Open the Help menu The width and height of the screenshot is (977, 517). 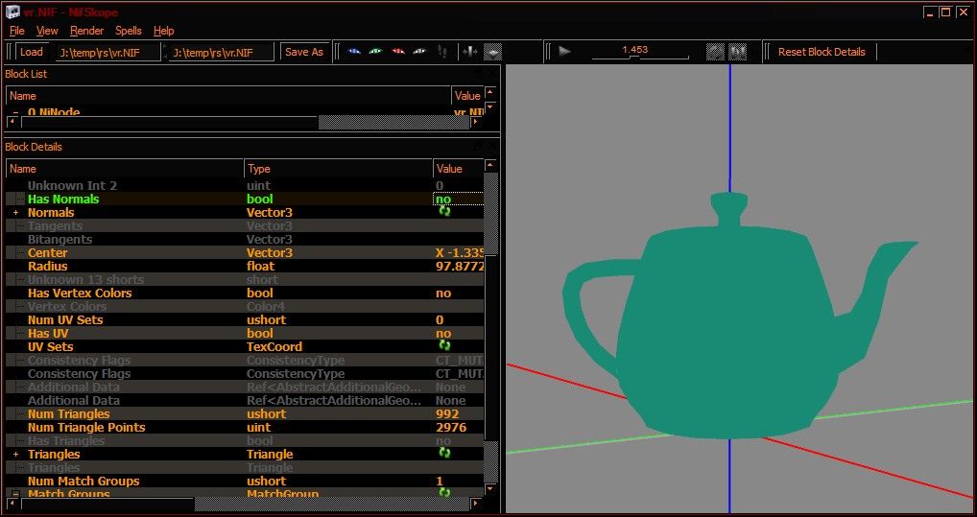pos(164,31)
